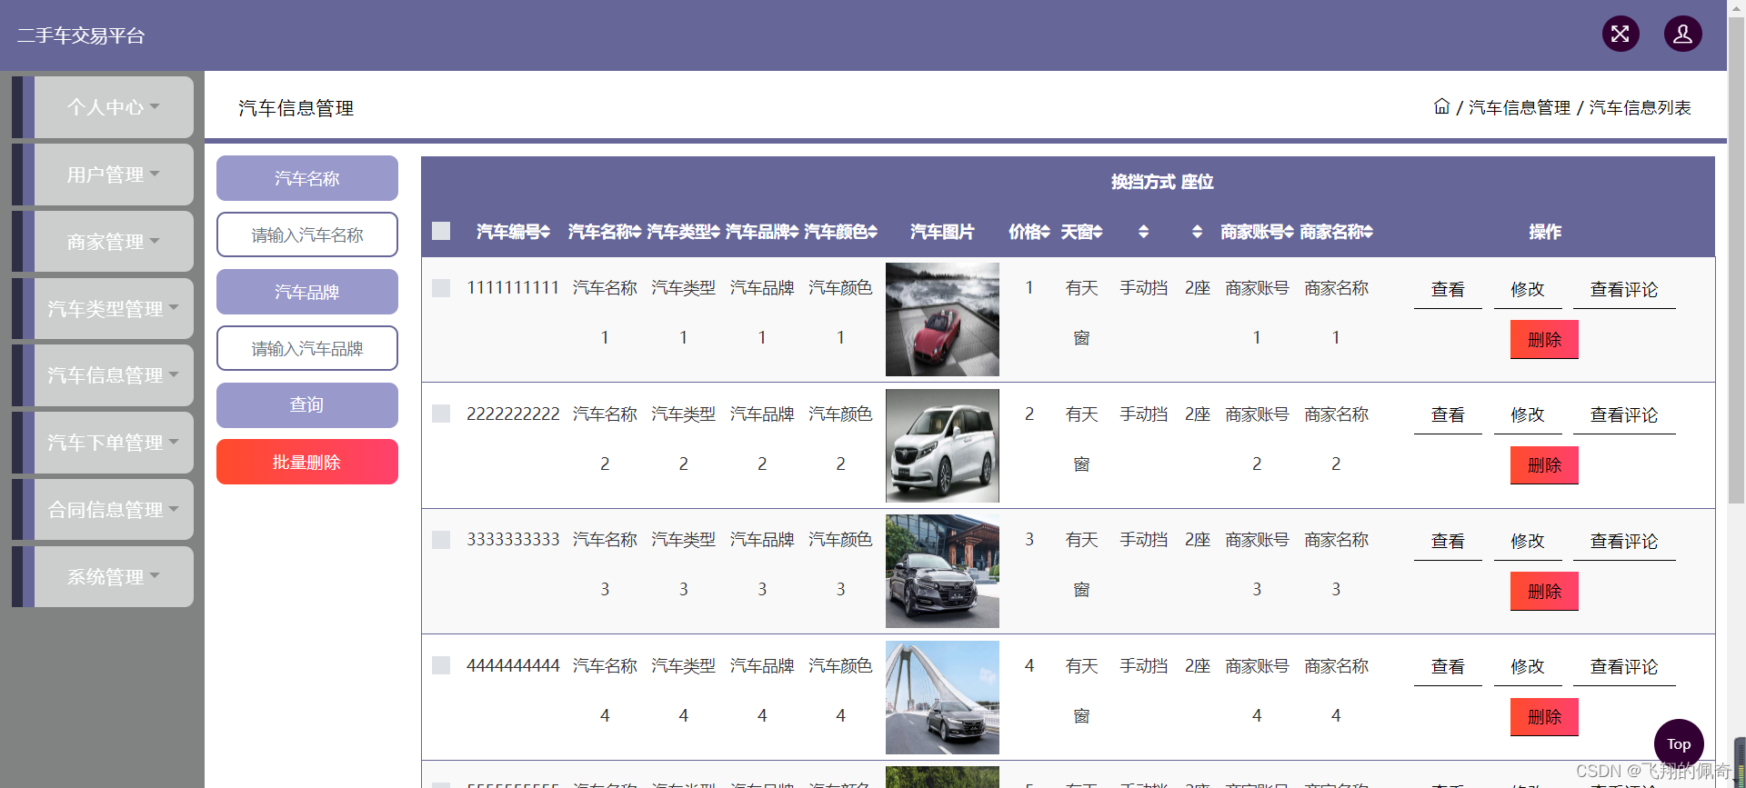Open the red sports car thumbnail

942,319
